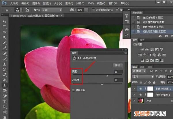Click the 自动 button in Properties
The width and height of the screenshot is (173, 119).
118,65
